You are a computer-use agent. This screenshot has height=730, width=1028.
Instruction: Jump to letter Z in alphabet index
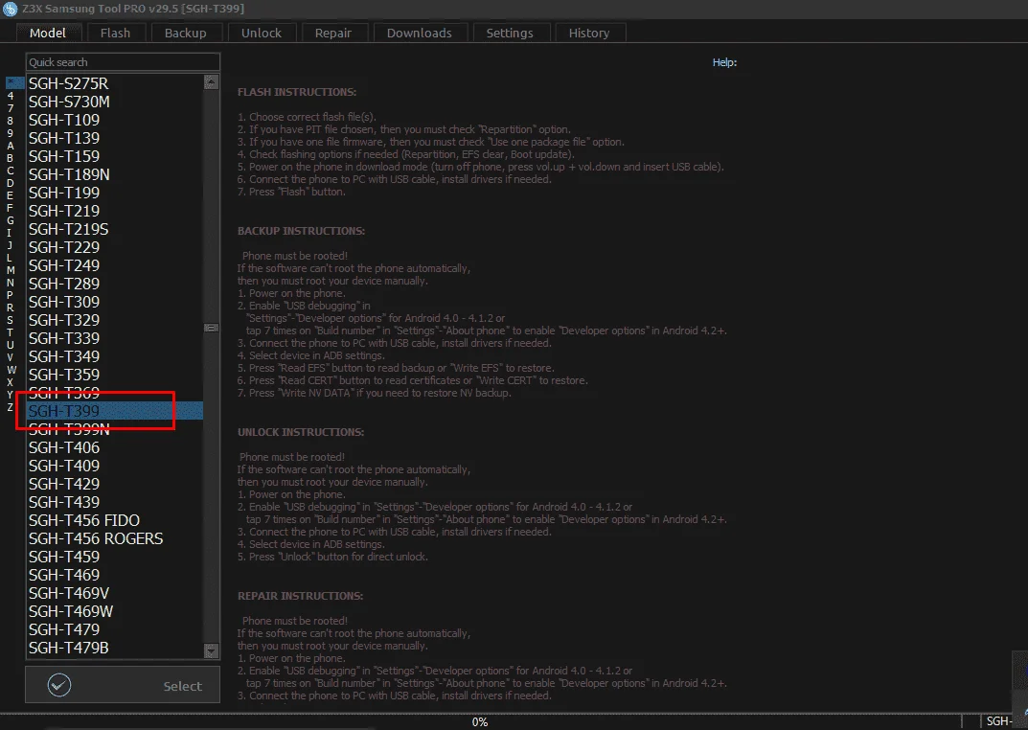[10, 407]
